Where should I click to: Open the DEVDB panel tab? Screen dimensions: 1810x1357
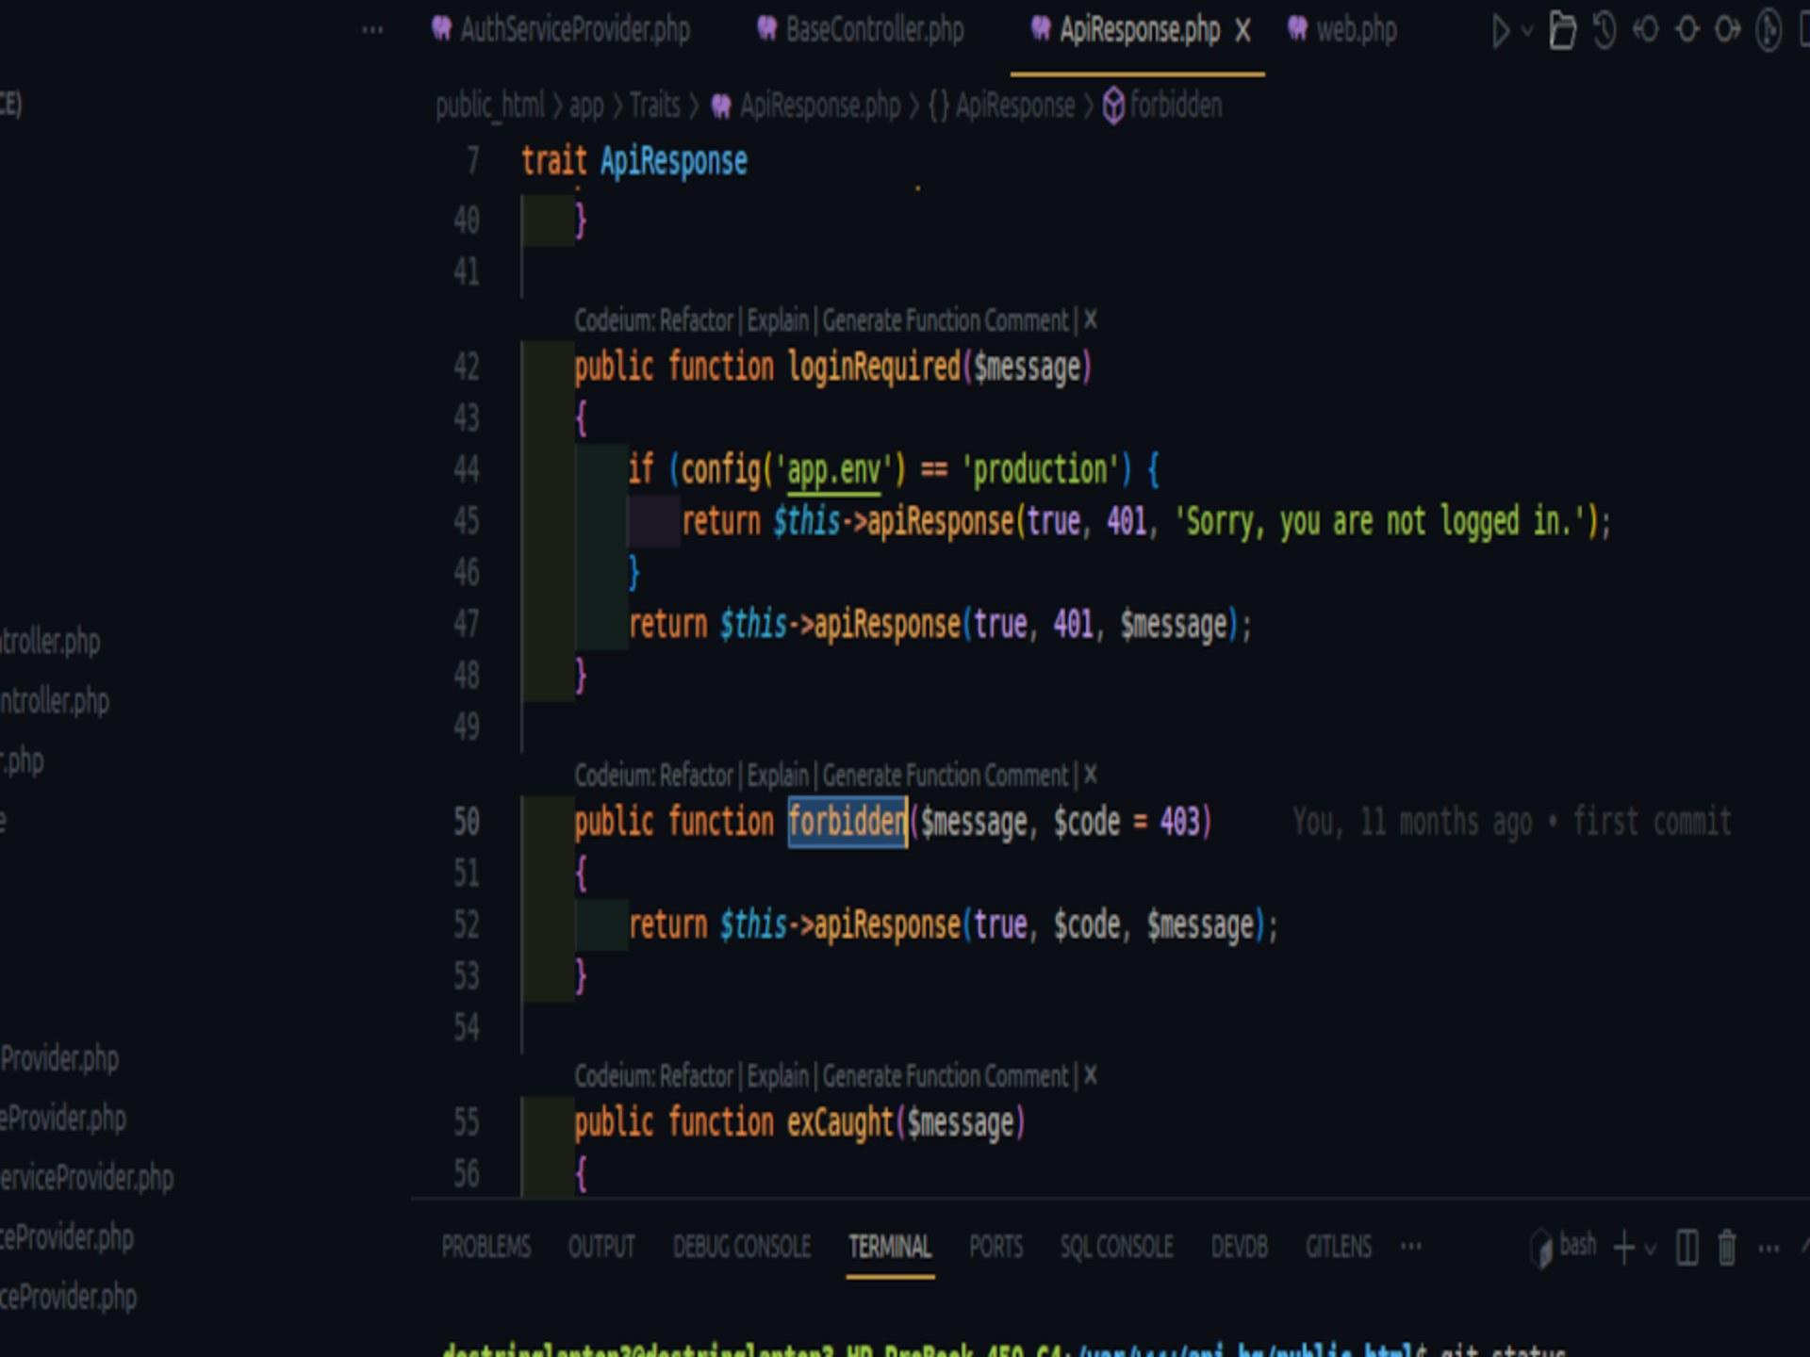click(x=1240, y=1248)
